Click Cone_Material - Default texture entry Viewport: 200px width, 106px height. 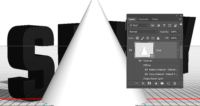click(163, 74)
